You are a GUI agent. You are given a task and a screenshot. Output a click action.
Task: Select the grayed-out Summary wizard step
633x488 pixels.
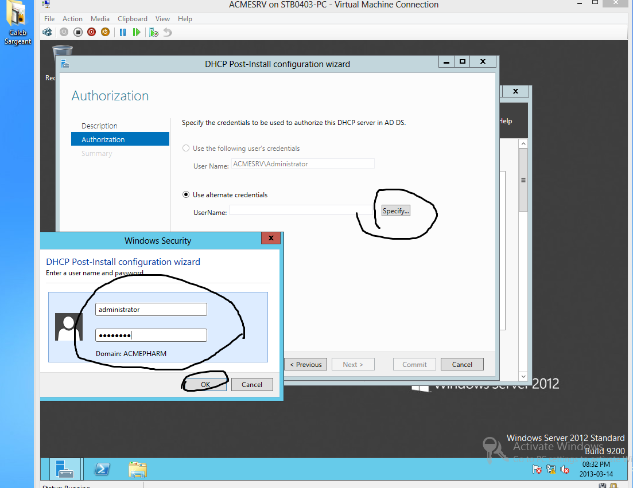(97, 153)
